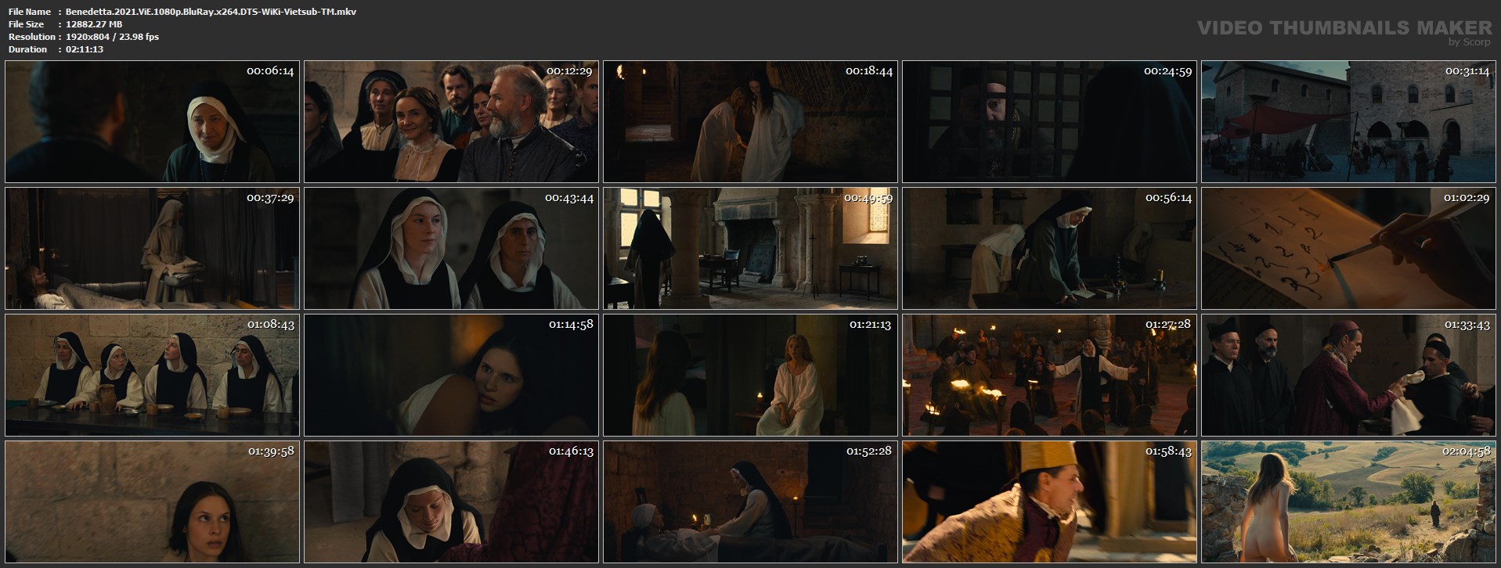Click the torch crowd thumbnail at 01:27:28
This screenshot has height=568, width=1501.
click(x=1049, y=375)
